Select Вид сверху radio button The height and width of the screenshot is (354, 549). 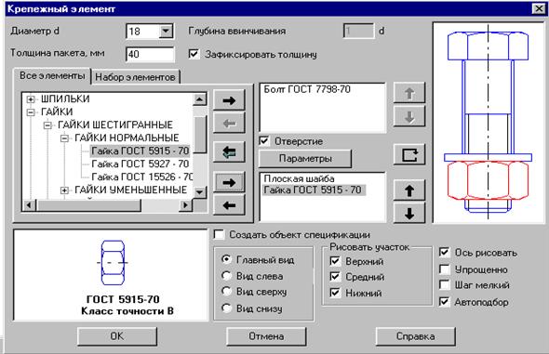coord(226,291)
